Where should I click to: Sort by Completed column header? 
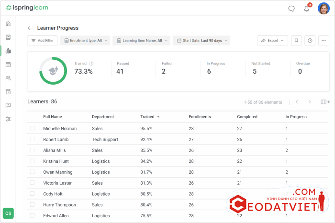[x=247, y=117]
